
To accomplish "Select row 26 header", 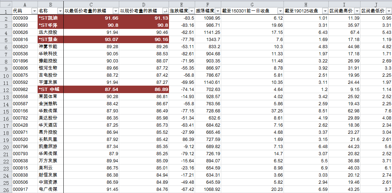I will tap(6, 189).
